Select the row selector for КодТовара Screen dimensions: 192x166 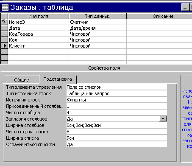tap(4, 34)
